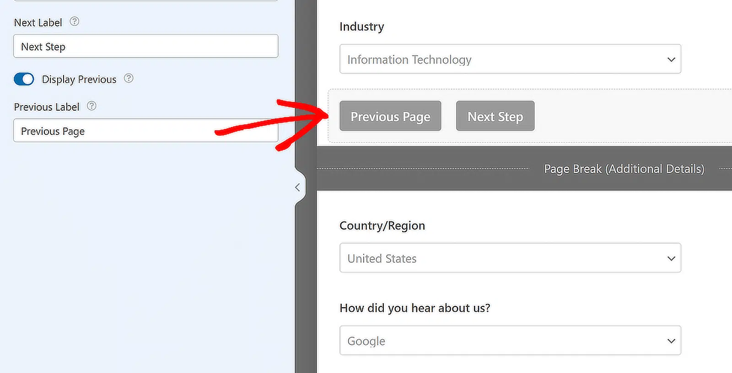Select the Industry field label

pos(361,27)
